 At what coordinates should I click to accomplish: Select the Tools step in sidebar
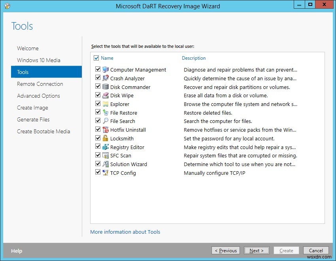pos(46,72)
